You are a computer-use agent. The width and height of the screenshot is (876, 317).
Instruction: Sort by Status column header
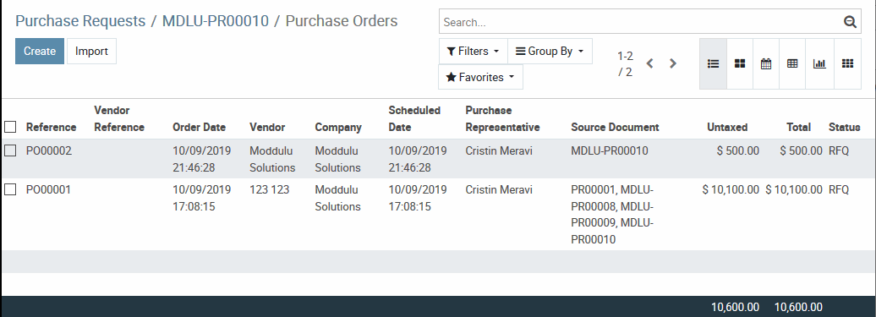click(844, 128)
